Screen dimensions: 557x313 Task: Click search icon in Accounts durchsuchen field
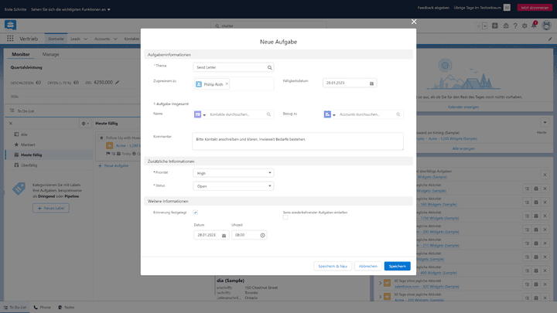398,114
